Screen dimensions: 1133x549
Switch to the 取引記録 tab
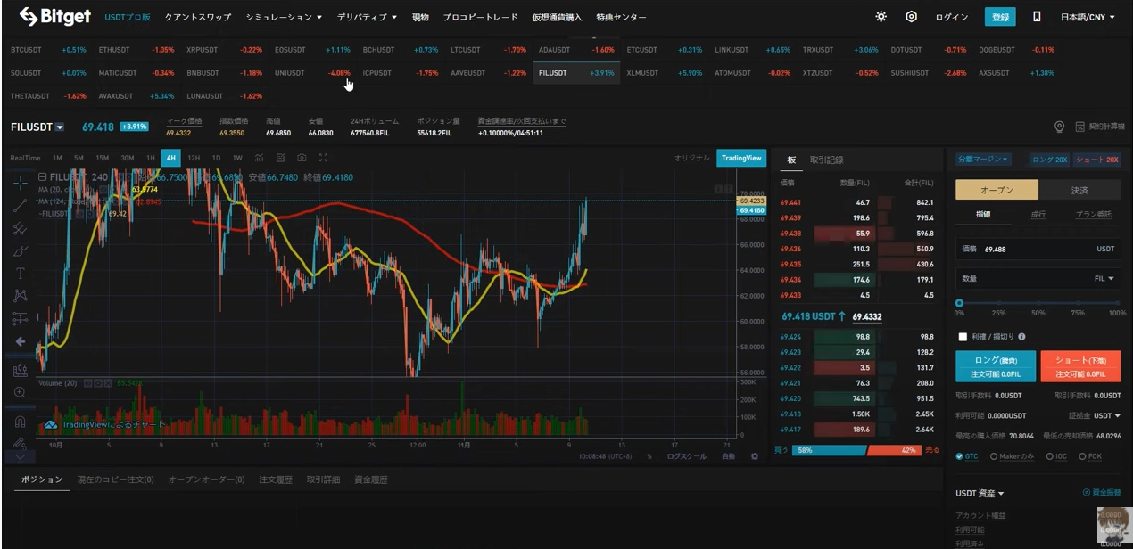(x=826, y=160)
